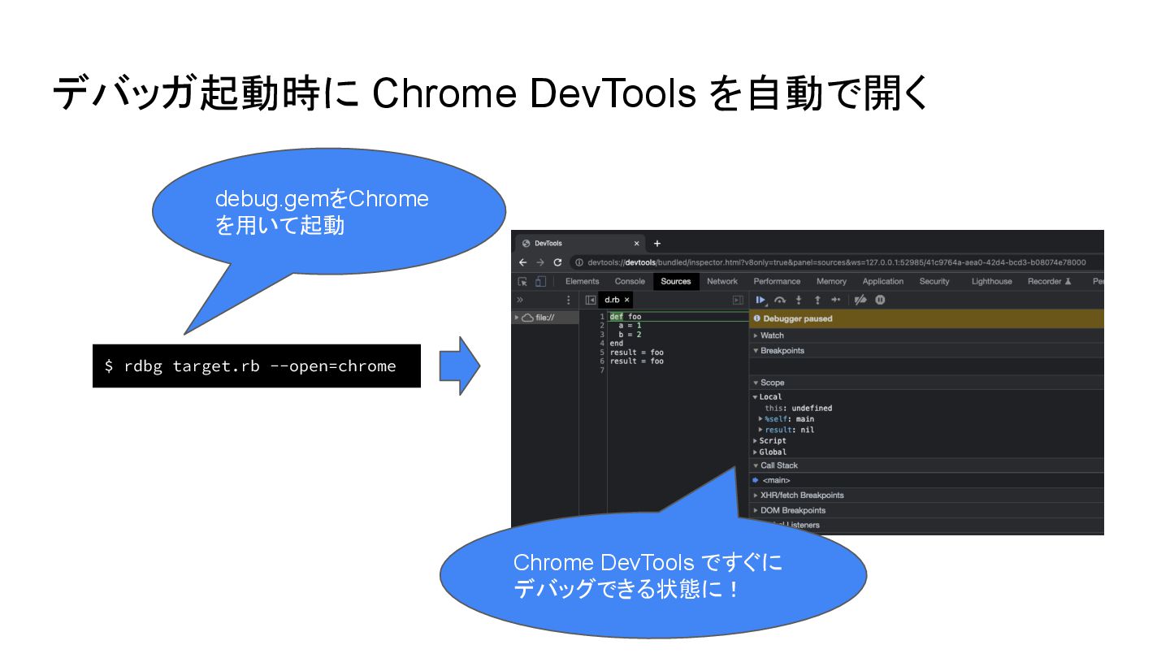1170x658 pixels.
Task: Click the hide navigator sidebar icon
Action: (x=591, y=300)
